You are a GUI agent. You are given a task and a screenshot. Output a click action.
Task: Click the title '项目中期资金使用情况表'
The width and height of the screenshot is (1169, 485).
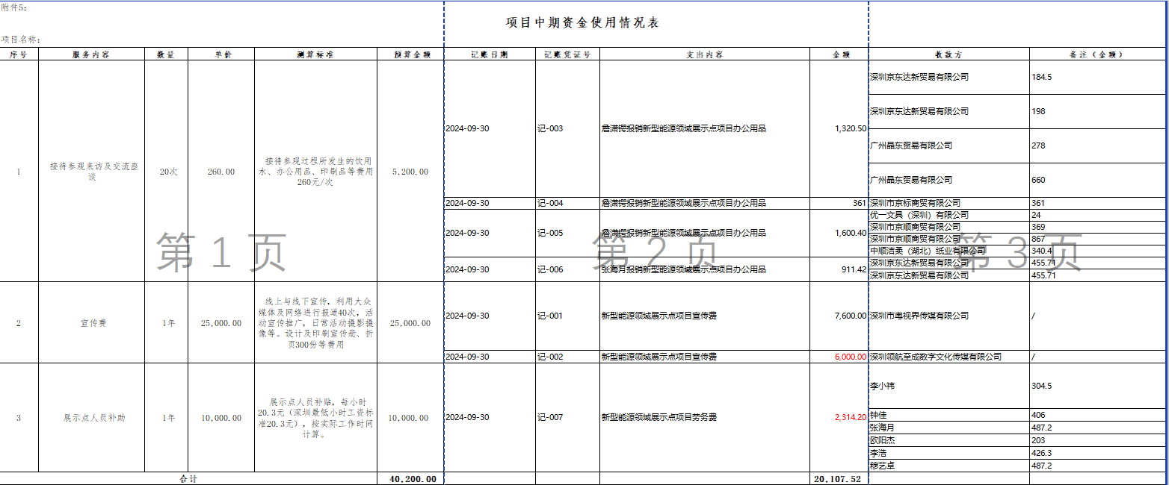click(x=582, y=23)
